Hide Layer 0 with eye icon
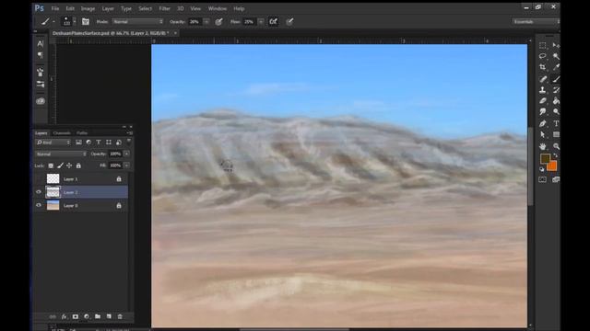Viewport: 590px width, 331px height. [39, 206]
